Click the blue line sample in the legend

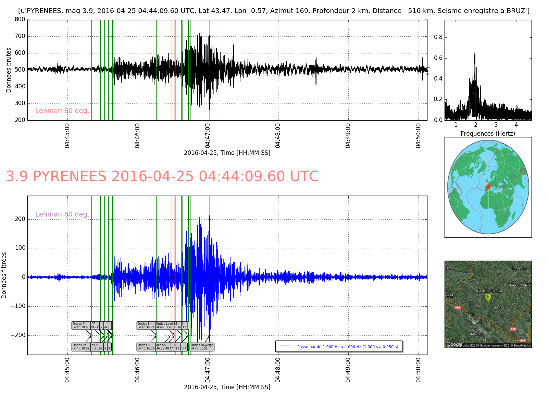coord(285,346)
